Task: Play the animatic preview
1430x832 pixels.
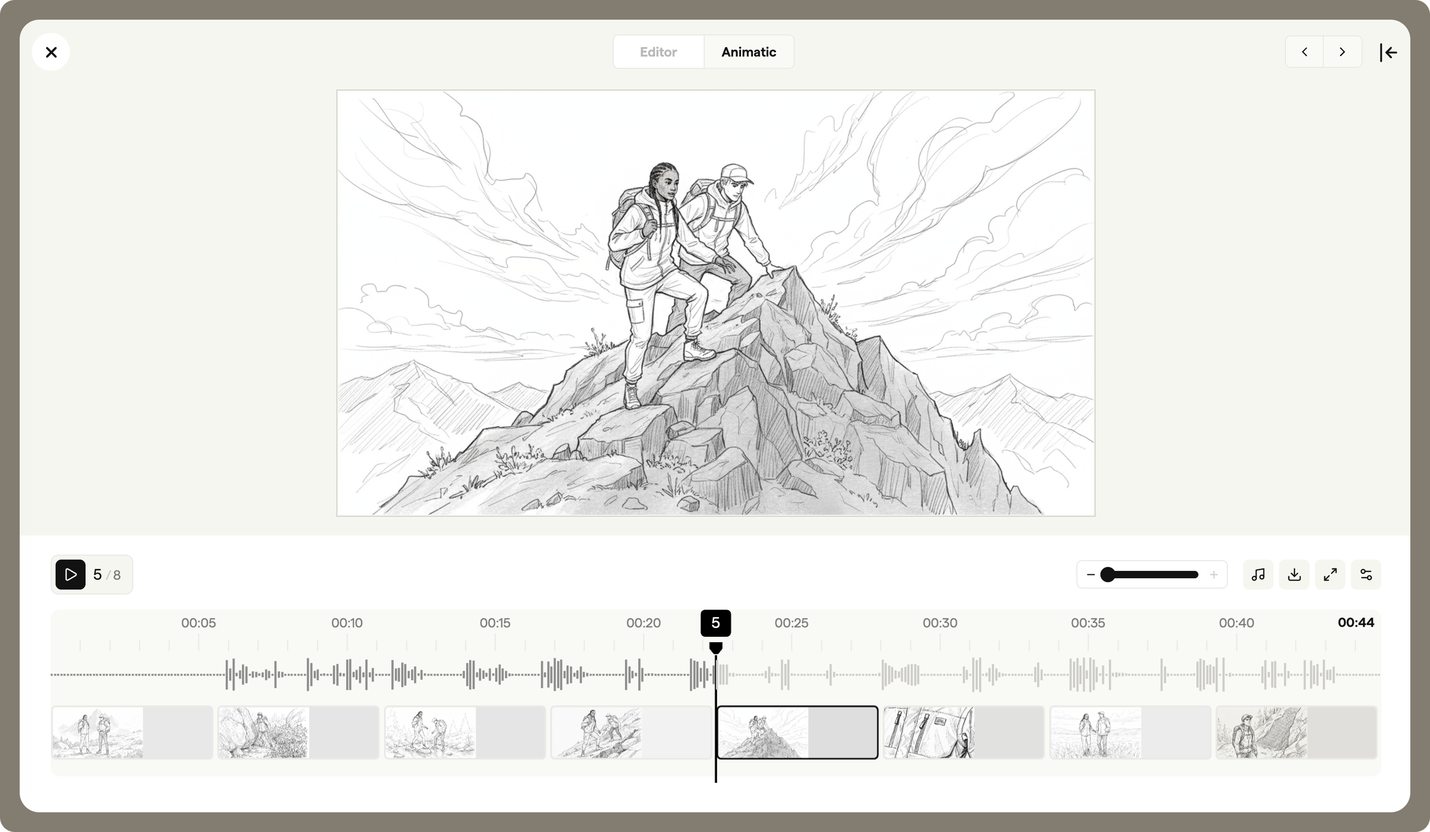Action: (x=70, y=574)
